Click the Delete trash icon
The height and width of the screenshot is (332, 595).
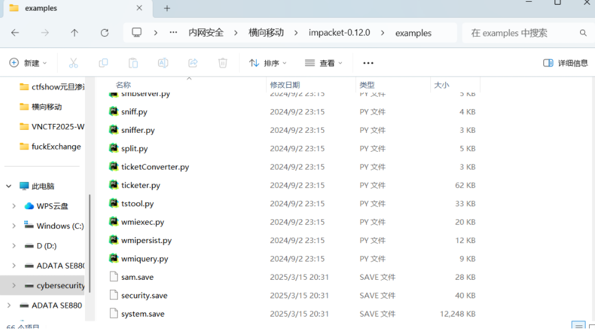pos(223,63)
